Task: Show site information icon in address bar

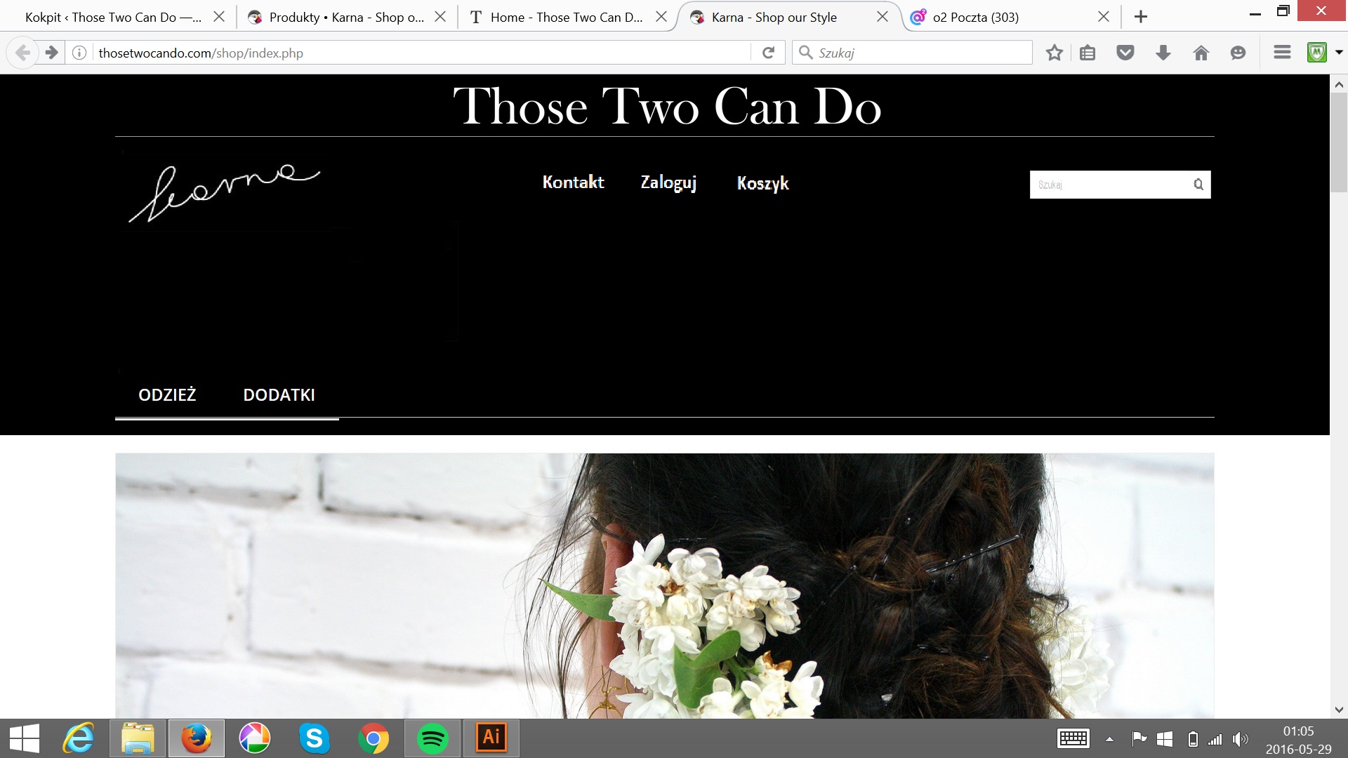Action: click(79, 53)
